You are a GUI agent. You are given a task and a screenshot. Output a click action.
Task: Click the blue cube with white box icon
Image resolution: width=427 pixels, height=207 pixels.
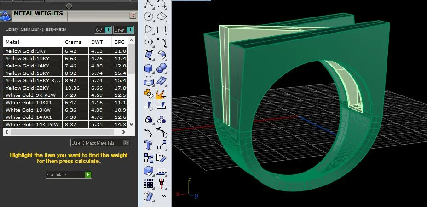click(x=149, y=171)
